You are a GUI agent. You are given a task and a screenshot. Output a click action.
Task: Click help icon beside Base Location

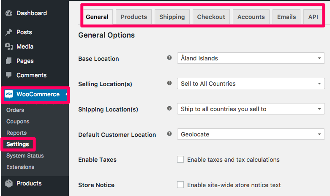click(x=169, y=57)
